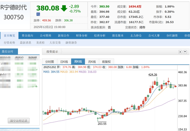The height and width of the screenshot is (131, 190).
Task: Open 融资融券 sub-link
Action: pyautogui.click(x=71, y=43)
